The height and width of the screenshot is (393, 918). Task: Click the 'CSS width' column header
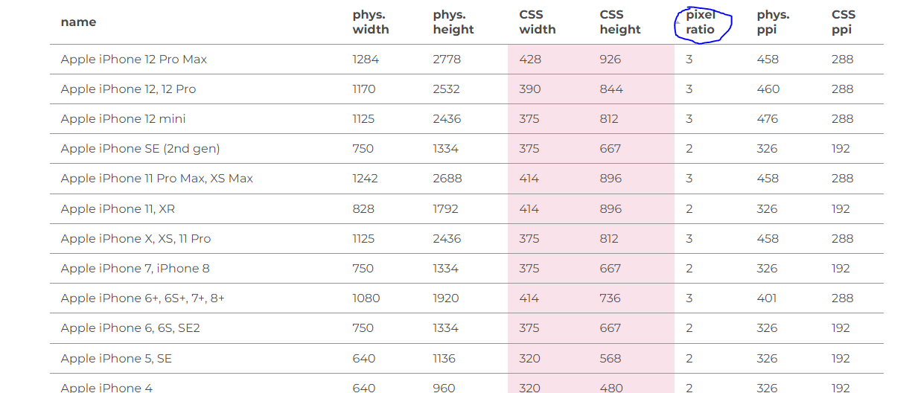click(x=537, y=22)
